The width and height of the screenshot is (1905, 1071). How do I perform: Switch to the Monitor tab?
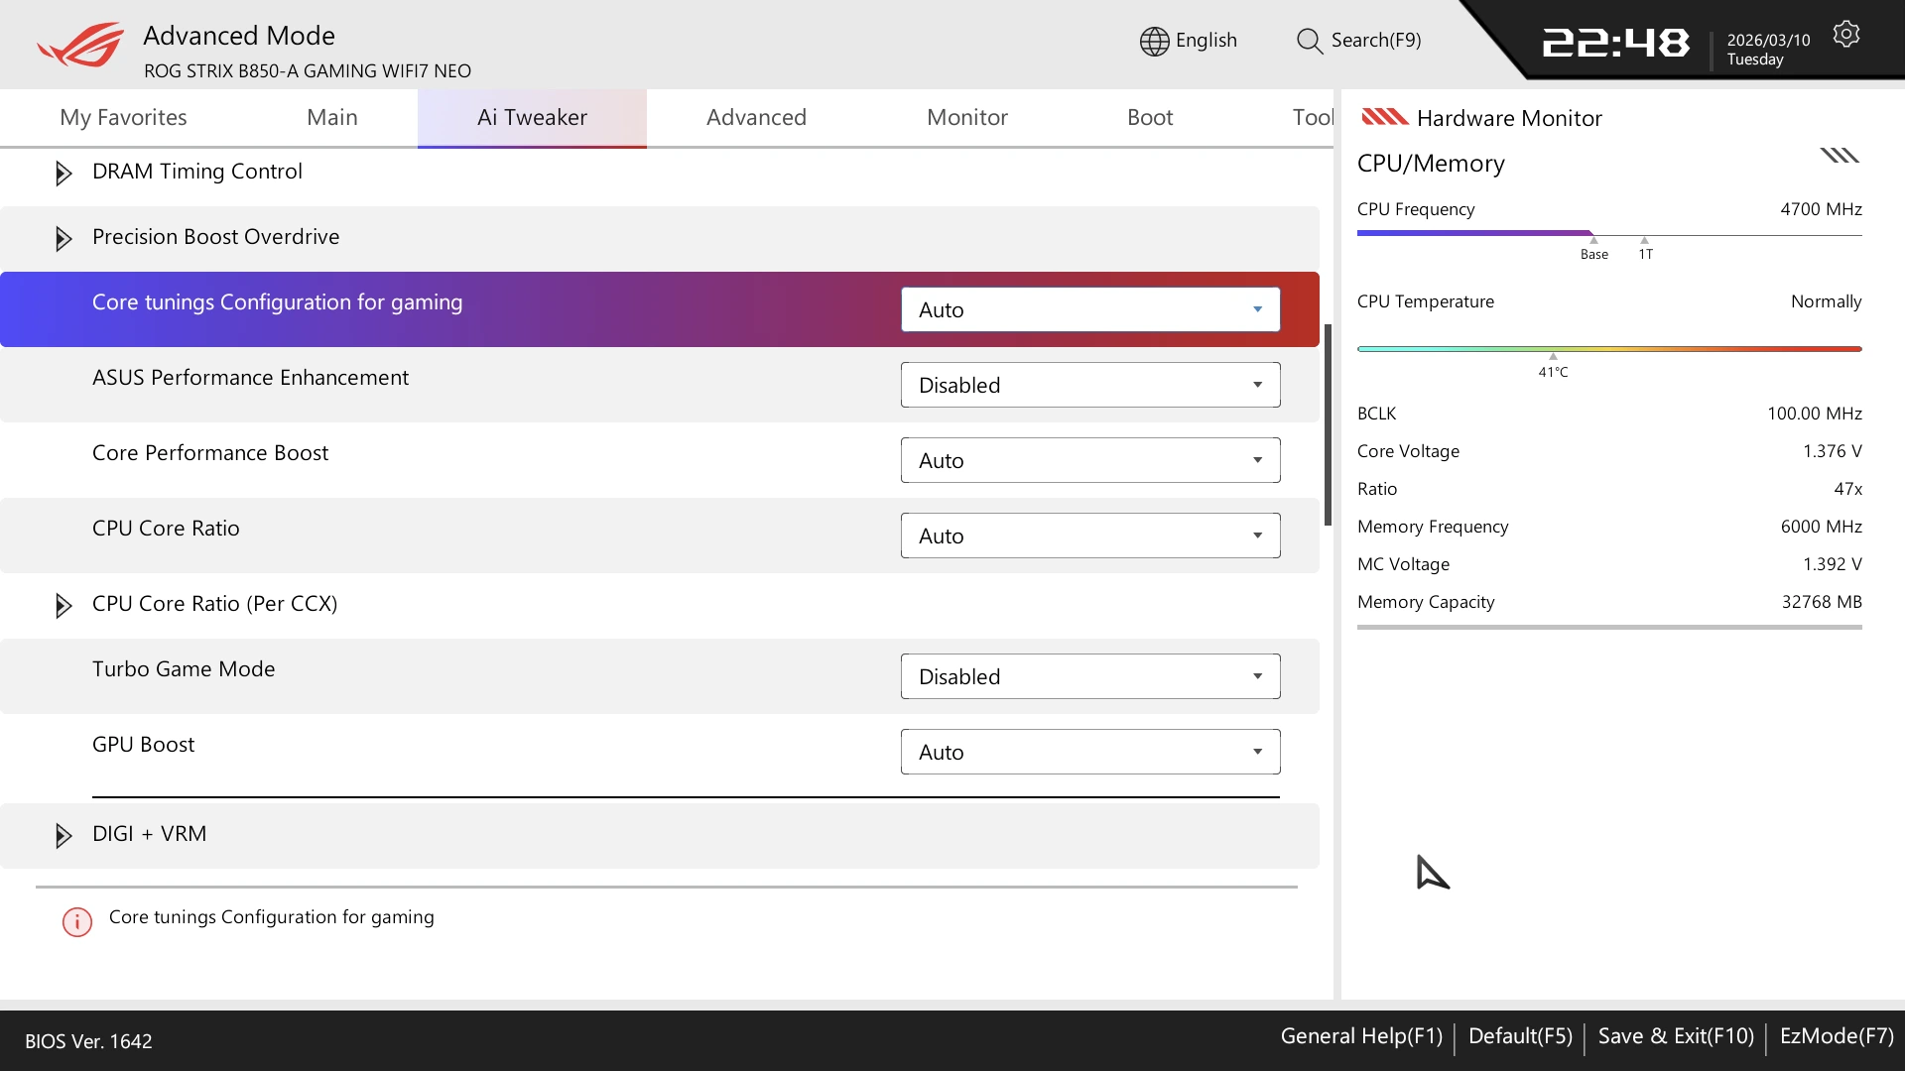(966, 117)
